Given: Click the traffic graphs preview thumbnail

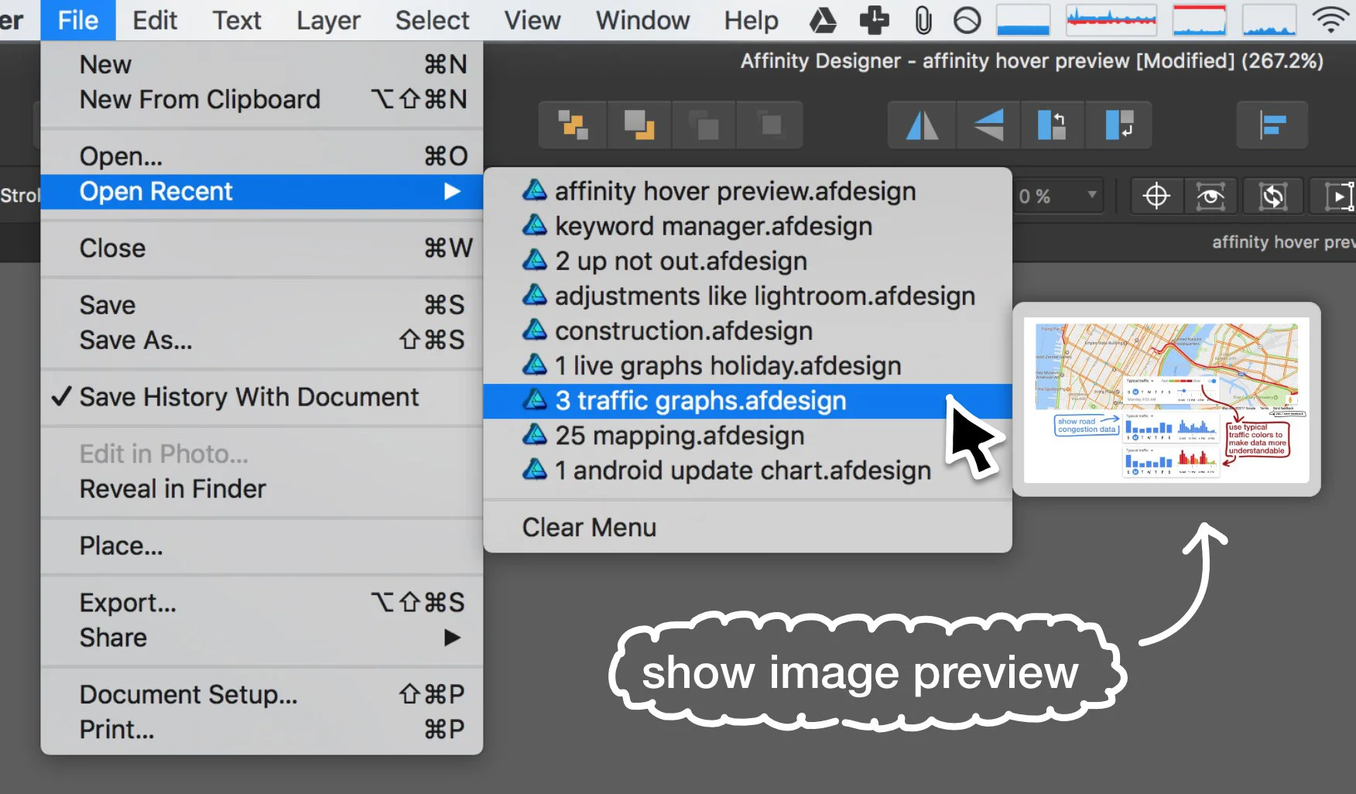Looking at the screenshot, I should click(1166, 399).
